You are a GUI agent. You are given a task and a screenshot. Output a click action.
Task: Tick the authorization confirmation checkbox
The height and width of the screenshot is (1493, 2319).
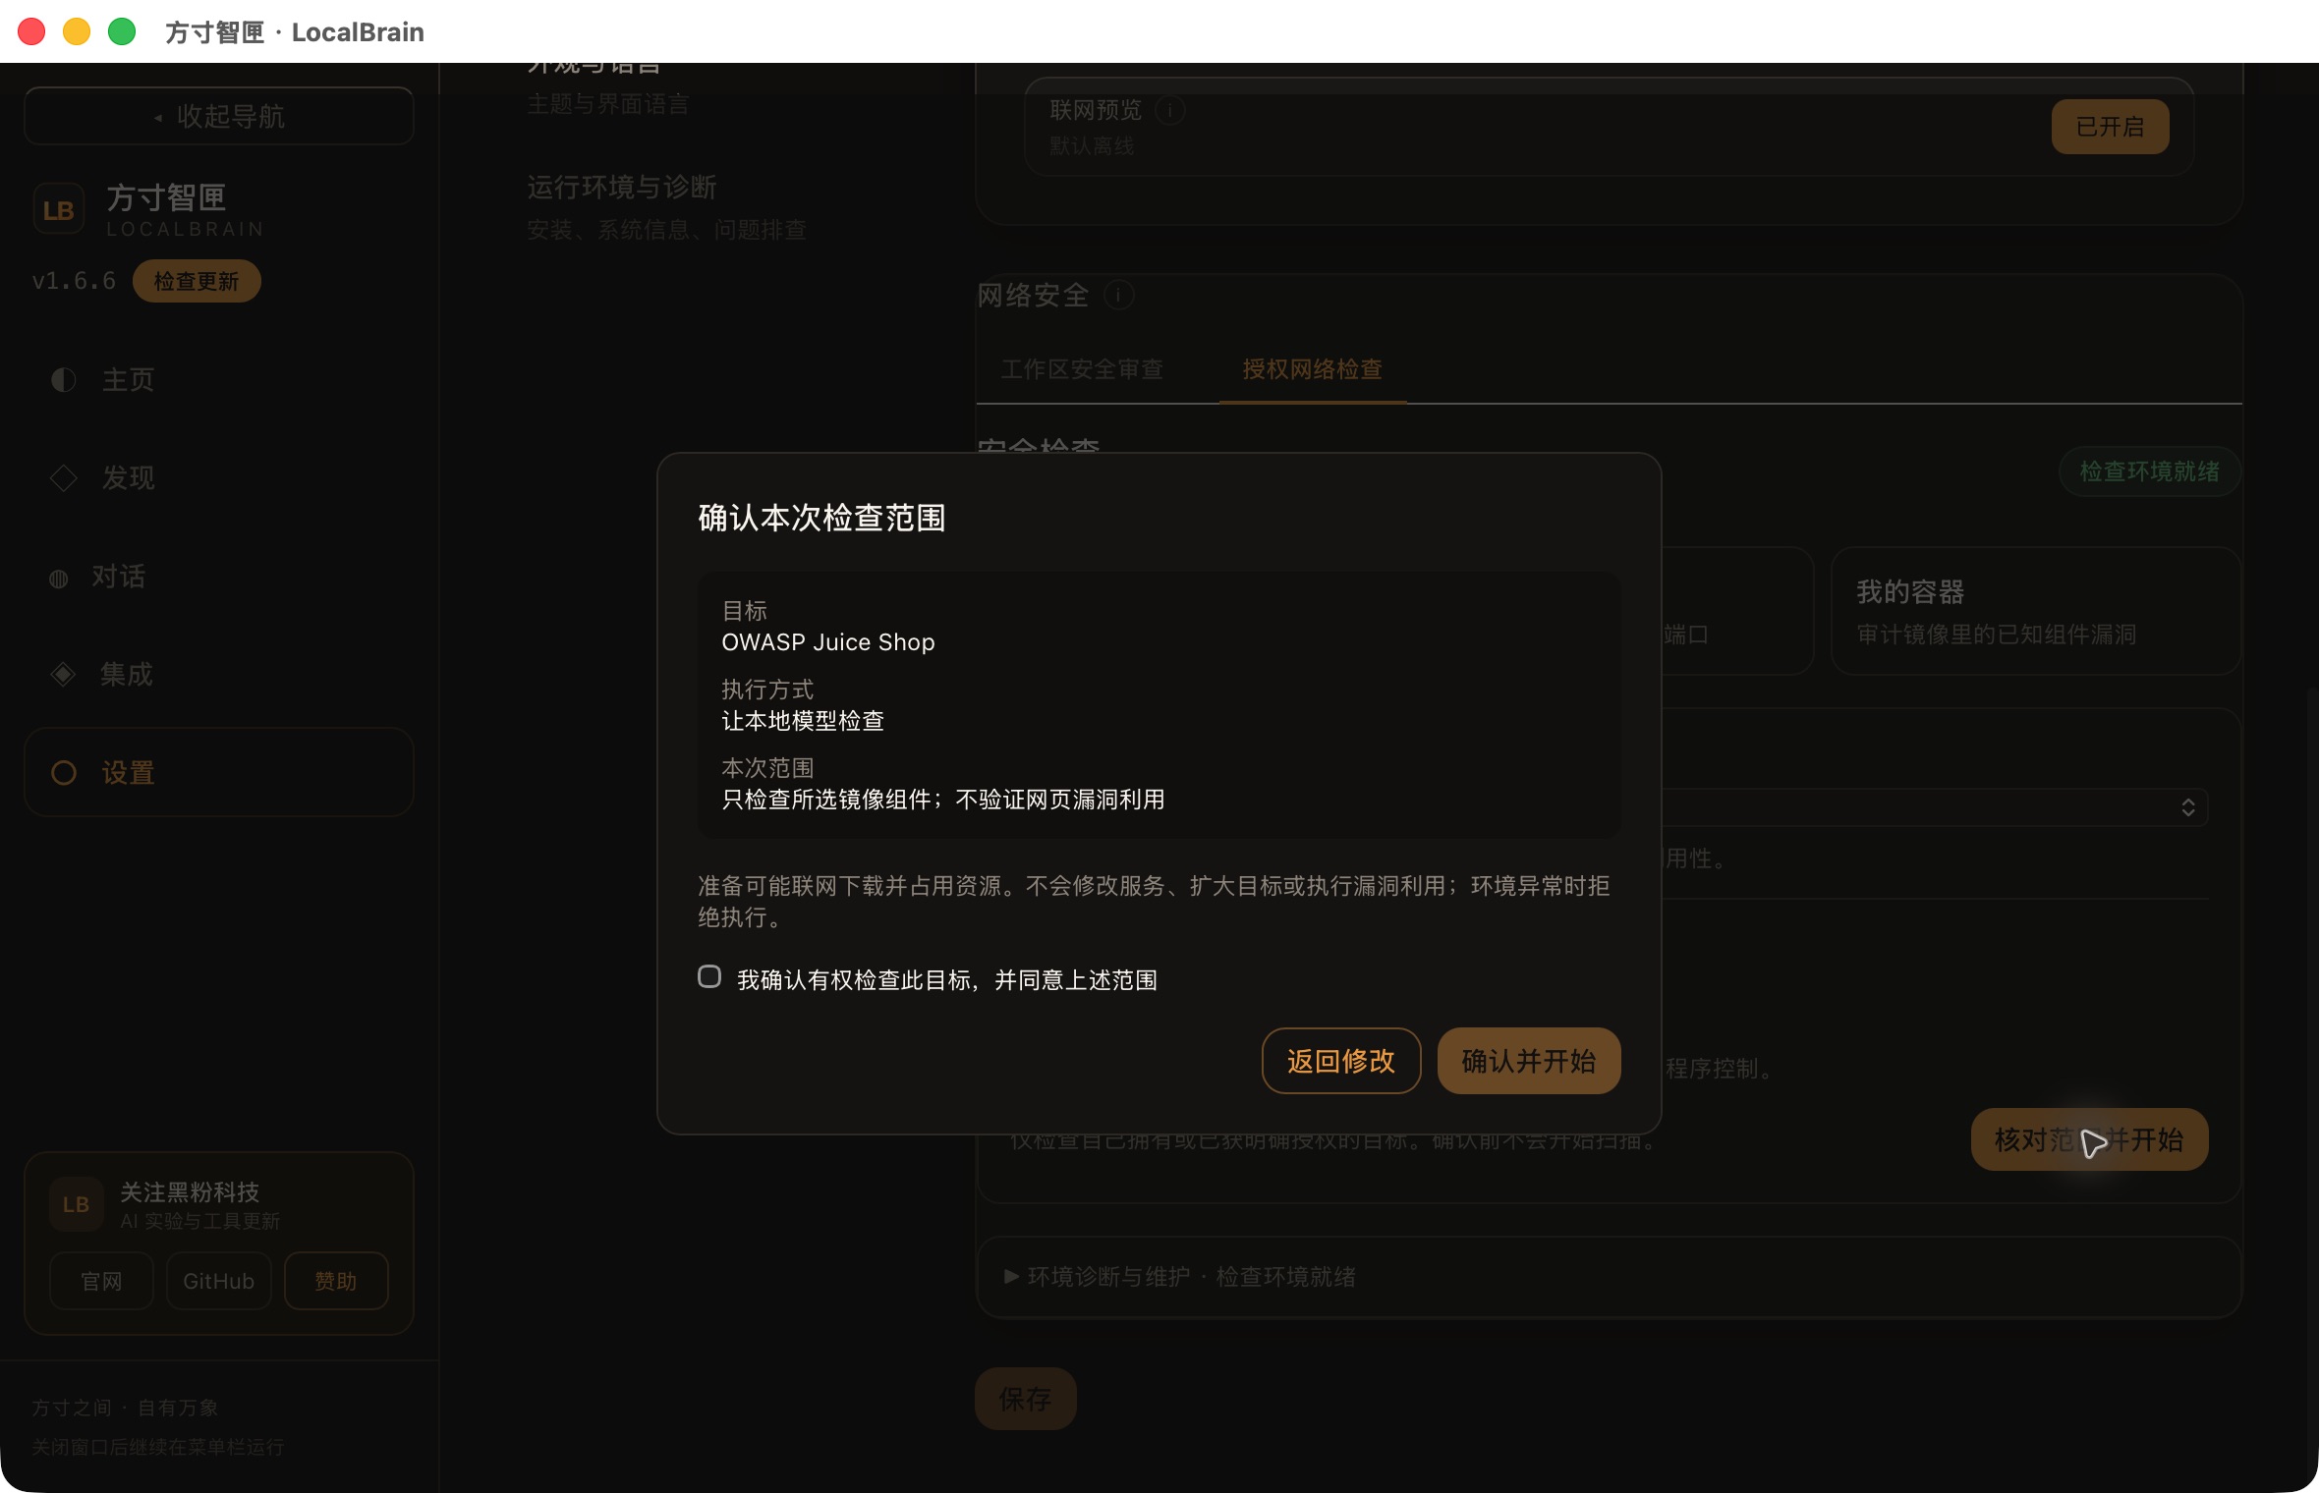pyautogui.click(x=709, y=977)
